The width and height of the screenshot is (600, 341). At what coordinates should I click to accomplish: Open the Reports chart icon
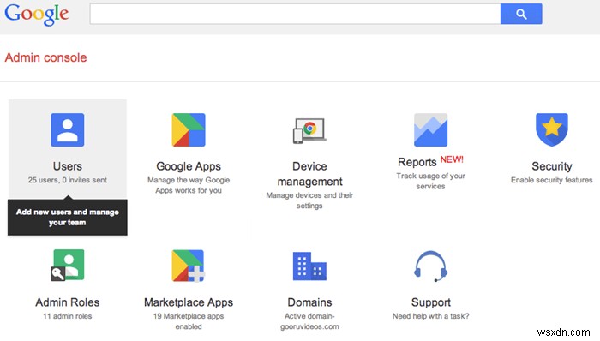point(430,129)
